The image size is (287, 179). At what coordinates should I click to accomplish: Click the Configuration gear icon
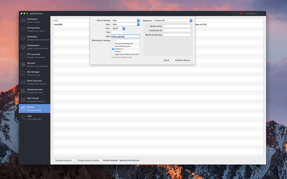[x=23, y=29]
